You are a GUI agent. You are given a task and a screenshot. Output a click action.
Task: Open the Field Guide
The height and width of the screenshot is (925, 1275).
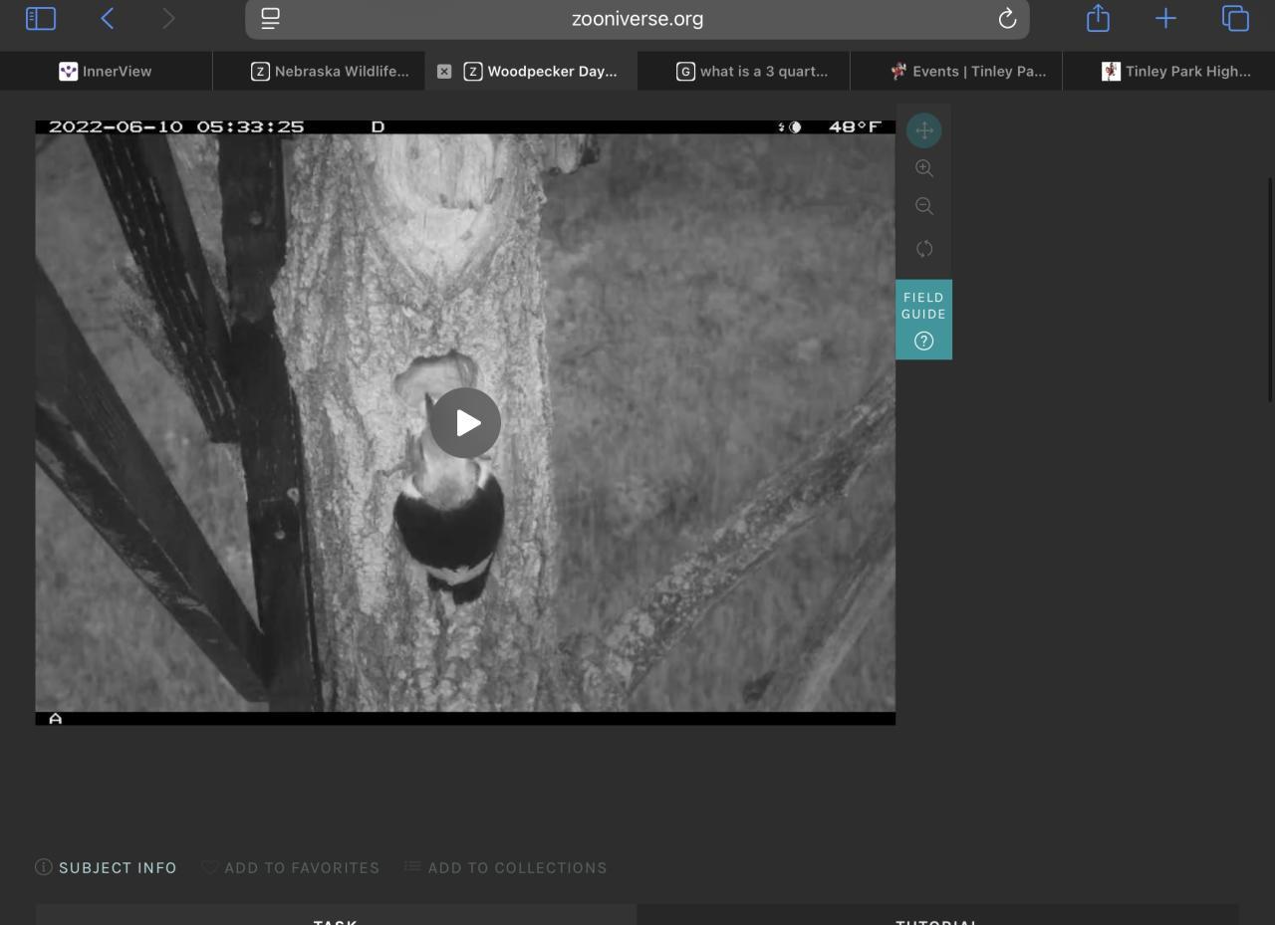click(923, 320)
